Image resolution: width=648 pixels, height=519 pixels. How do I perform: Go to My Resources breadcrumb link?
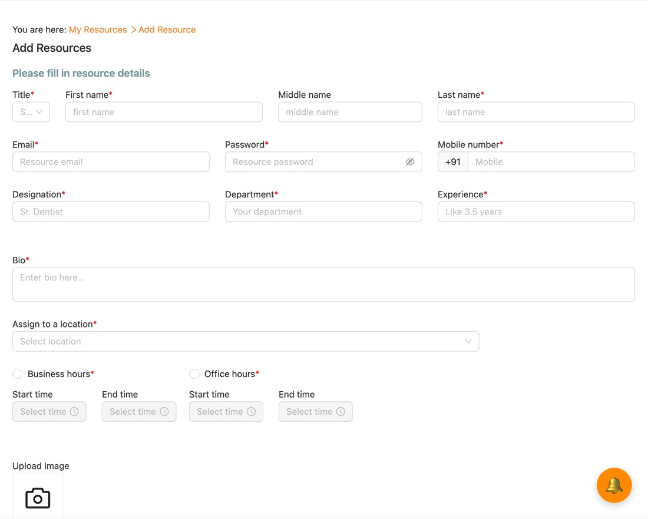tap(98, 30)
